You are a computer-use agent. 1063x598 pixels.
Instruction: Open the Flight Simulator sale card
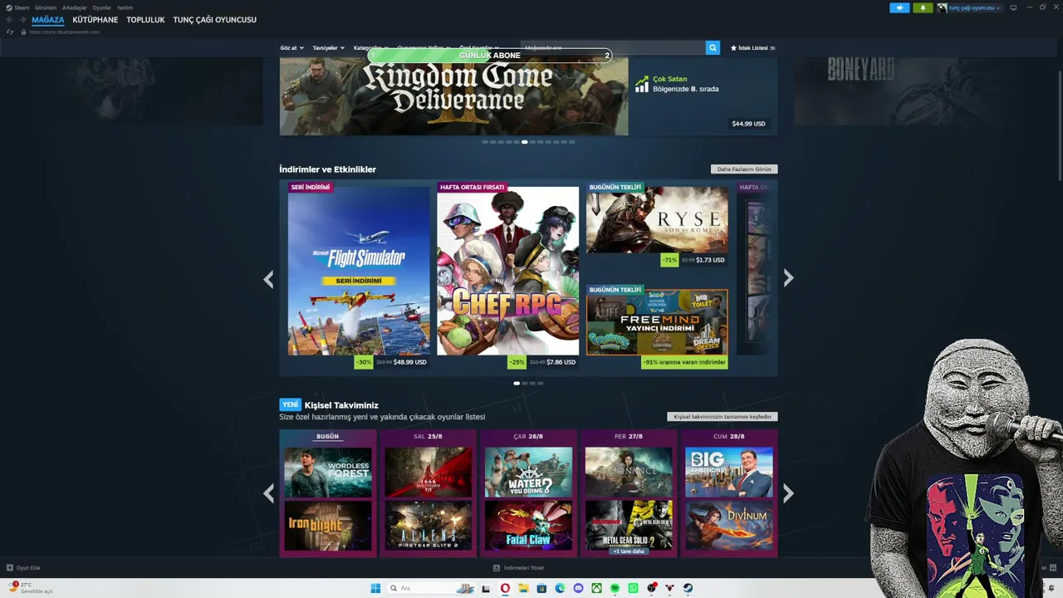[359, 271]
